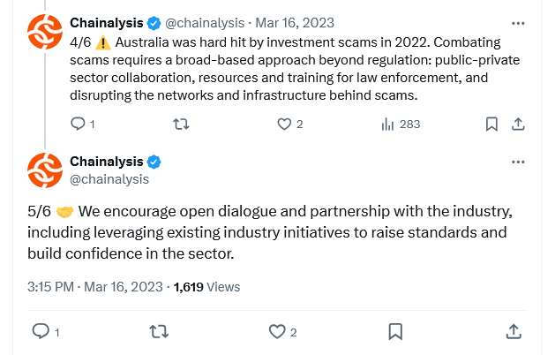Retweet the 4/6 investment scams tweet
Viewport: 555px width, 355px height.
tap(181, 124)
